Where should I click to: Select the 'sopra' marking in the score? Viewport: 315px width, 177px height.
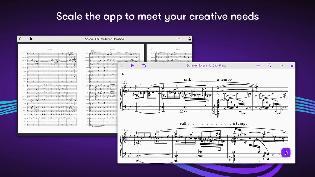(x=223, y=99)
